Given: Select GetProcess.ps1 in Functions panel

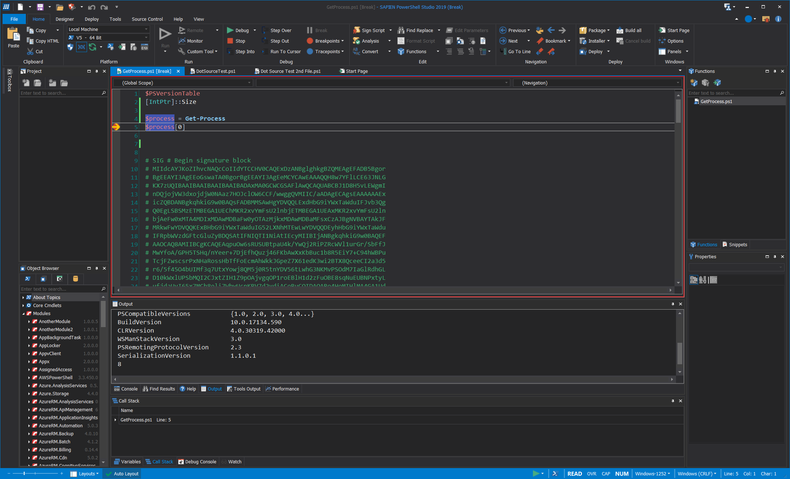Looking at the screenshot, I should pyautogui.click(x=716, y=101).
